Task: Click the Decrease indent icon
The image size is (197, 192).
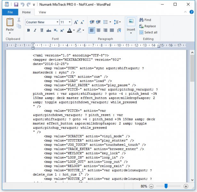Action: point(92,22)
